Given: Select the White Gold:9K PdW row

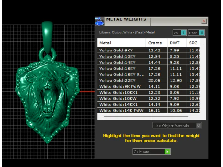Looking at the screenshot, I should click(x=148, y=86).
